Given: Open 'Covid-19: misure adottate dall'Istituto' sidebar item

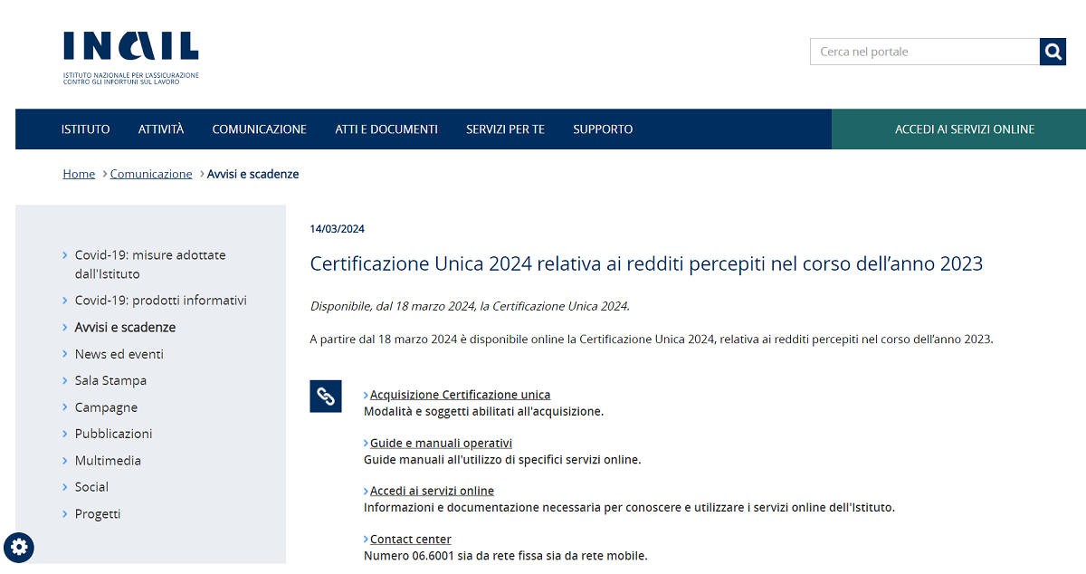Looking at the screenshot, I should [x=150, y=264].
